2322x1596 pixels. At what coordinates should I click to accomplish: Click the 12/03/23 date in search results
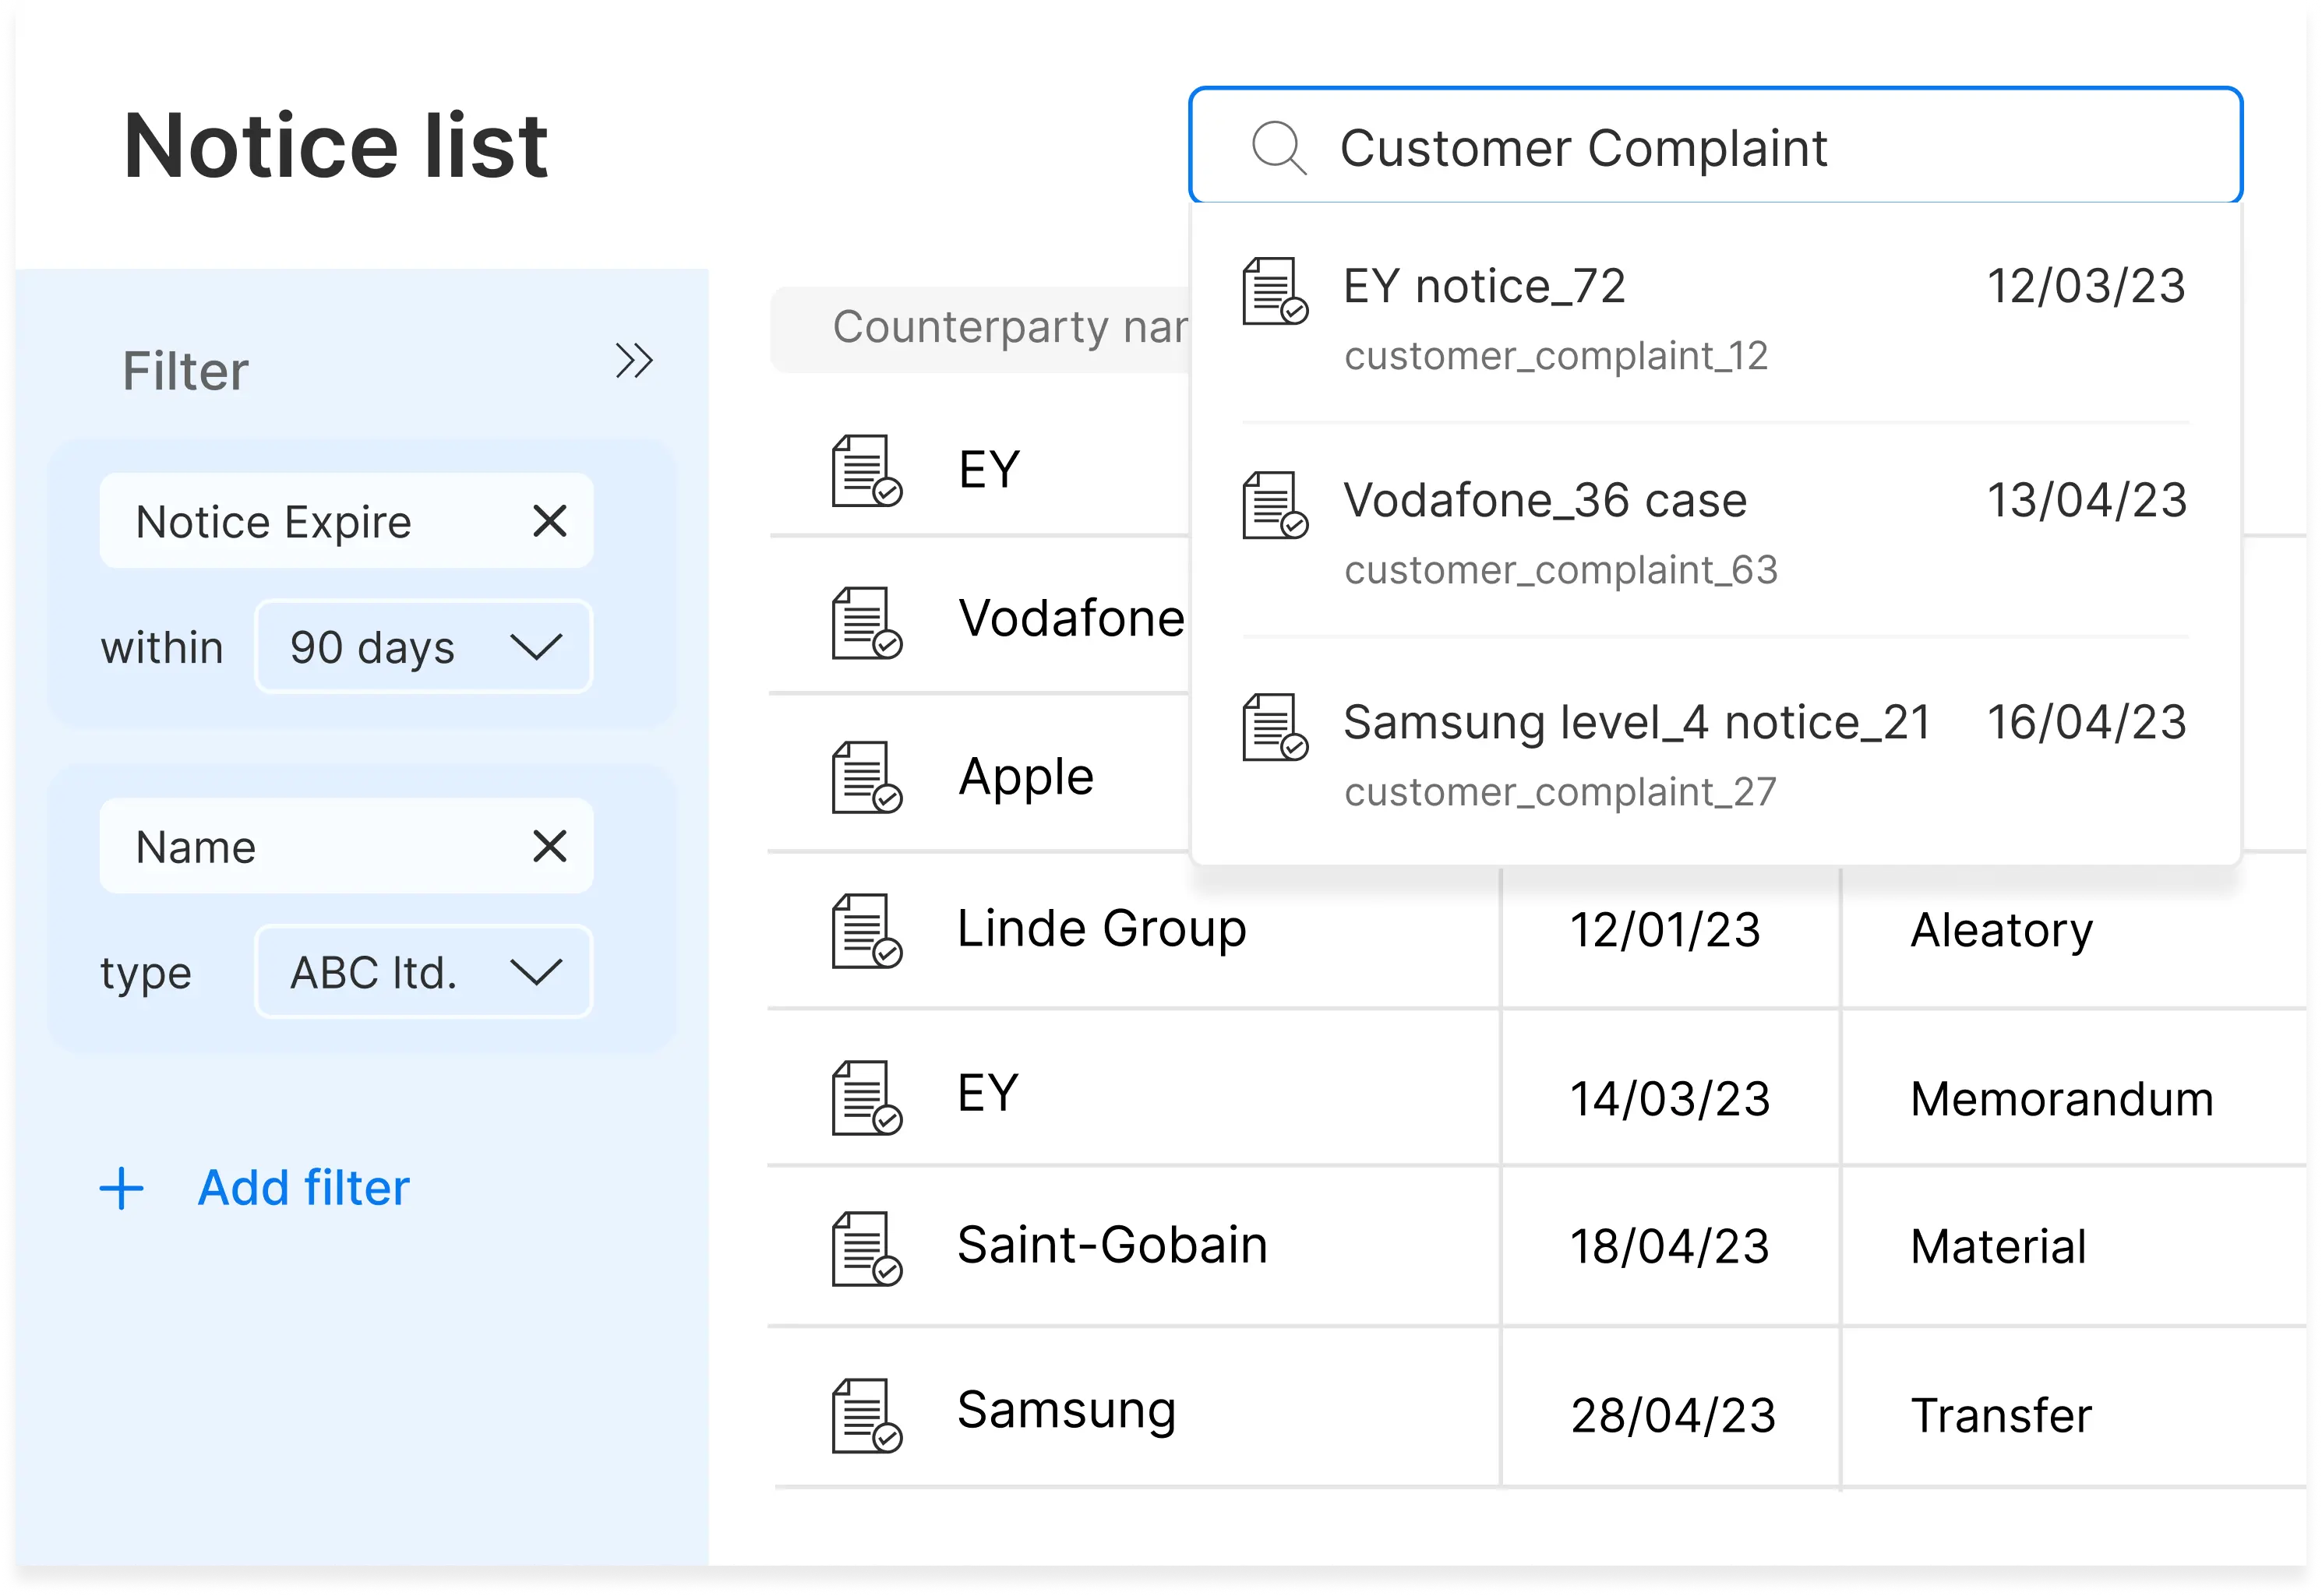click(2086, 286)
